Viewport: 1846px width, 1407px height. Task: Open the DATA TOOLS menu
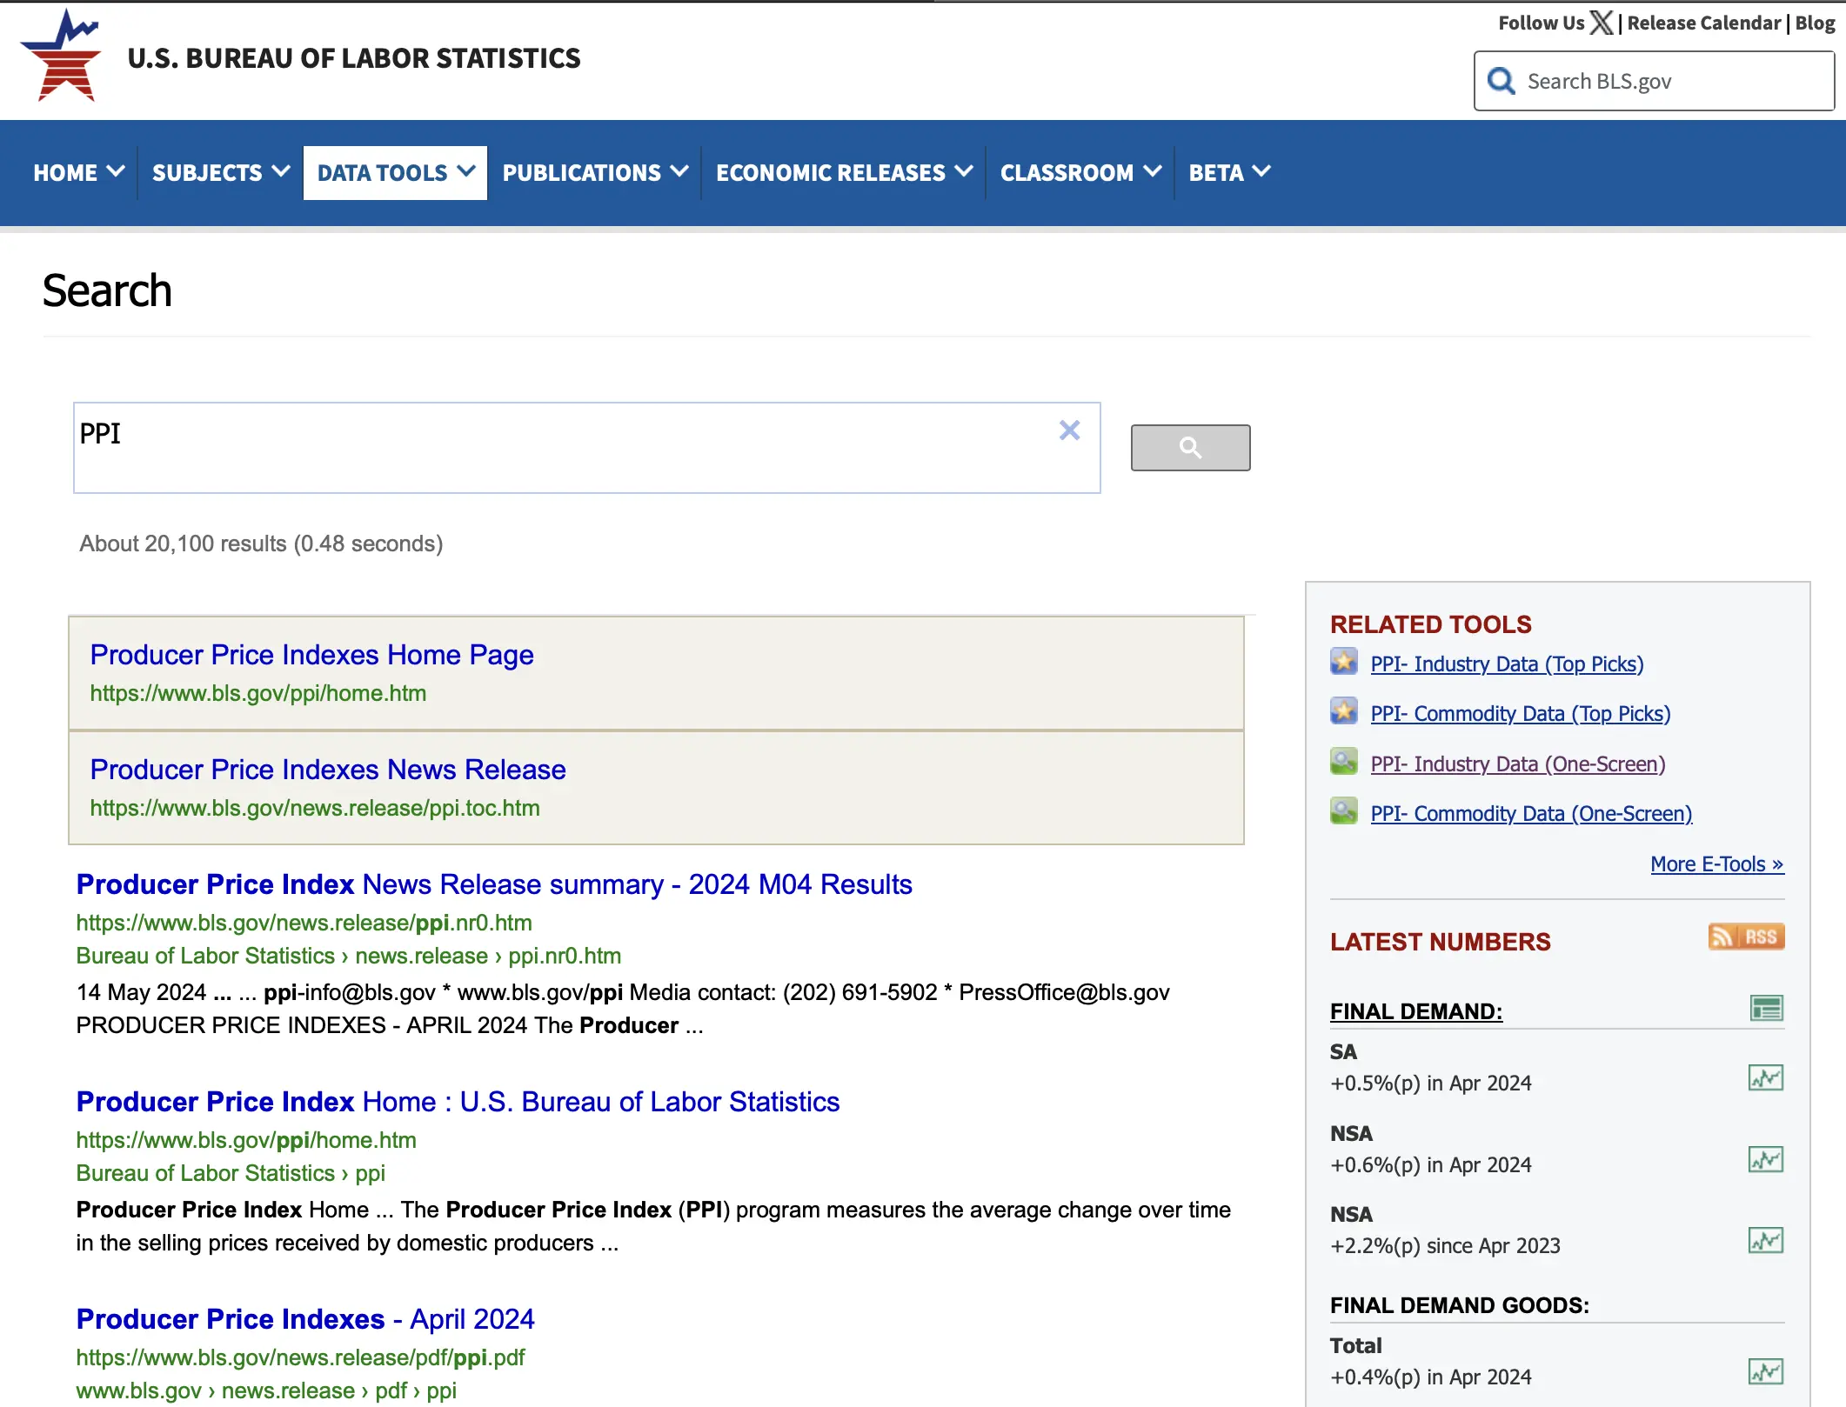click(x=396, y=173)
